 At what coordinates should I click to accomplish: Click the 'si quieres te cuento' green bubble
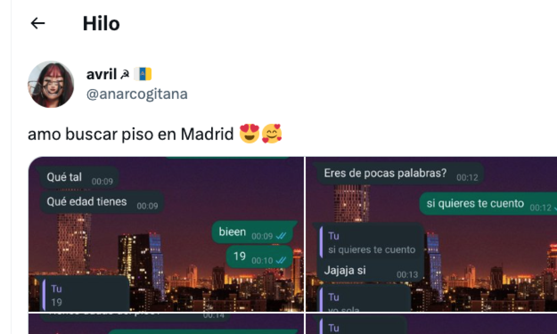pos(488,204)
